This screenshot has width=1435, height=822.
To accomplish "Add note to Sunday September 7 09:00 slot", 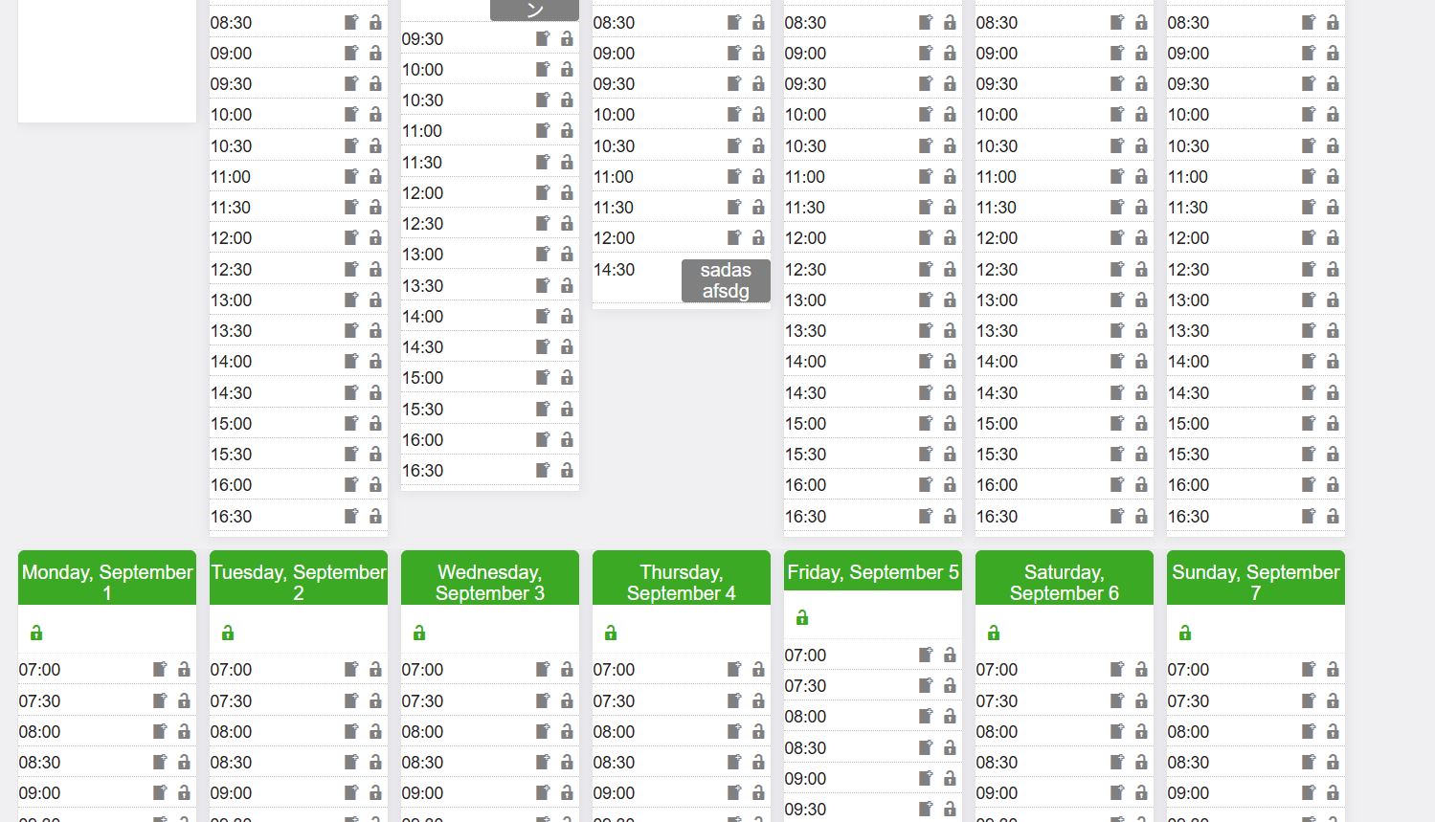I will pyautogui.click(x=1309, y=793).
